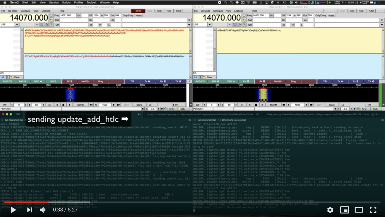Open USB mode dropdown in right window
This screenshot has width=385, height=217.
tap(209, 25)
